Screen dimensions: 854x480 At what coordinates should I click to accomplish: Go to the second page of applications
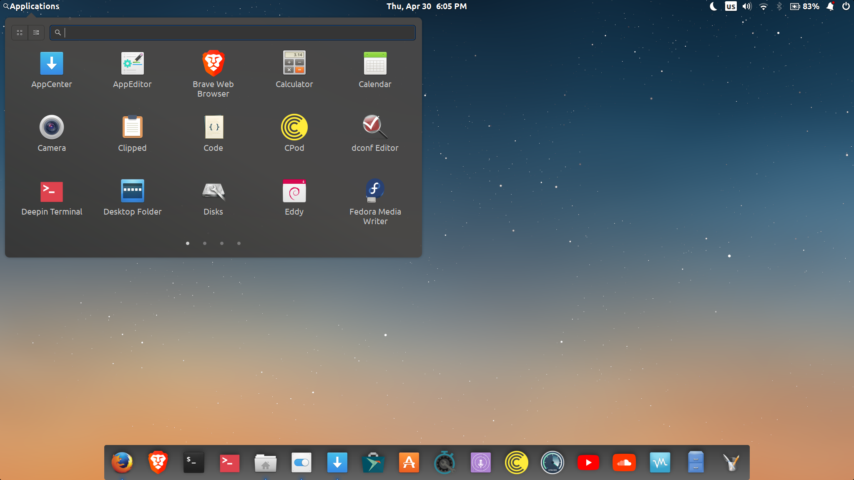coord(205,243)
